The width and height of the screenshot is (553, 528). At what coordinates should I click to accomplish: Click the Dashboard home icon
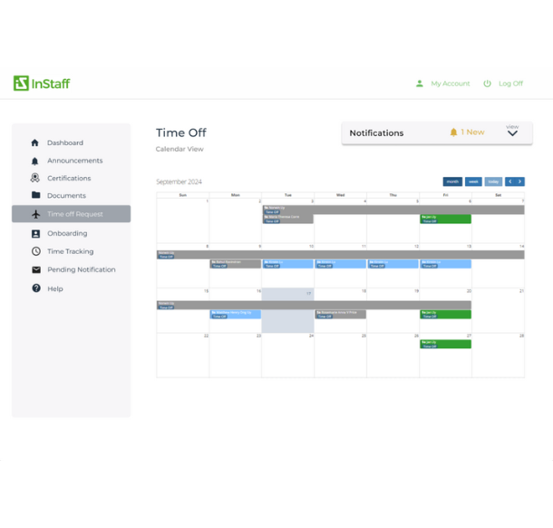point(35,142)
